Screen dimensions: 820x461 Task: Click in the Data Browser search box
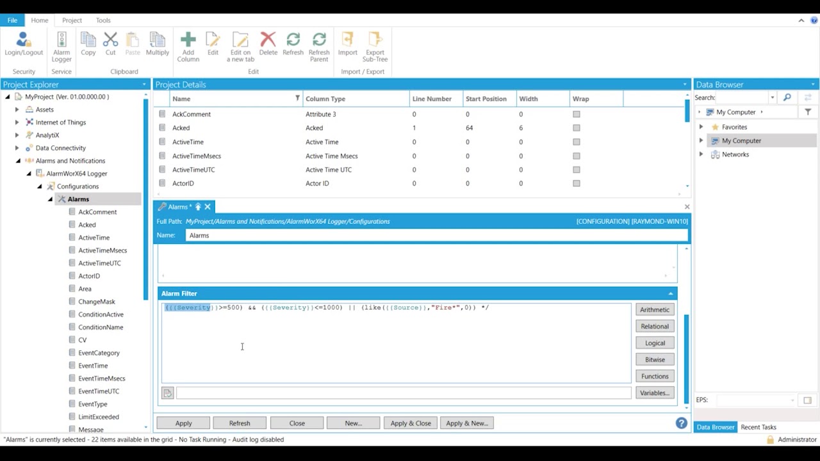741,97
